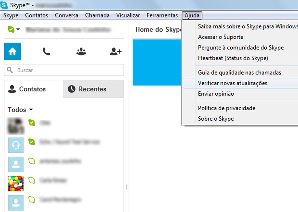Expand the Todos contact filter dropdown
298x212 pixels.
point(20,110)
